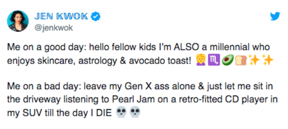Click the bread slice emoji
The height and width of the screenshot is (129, 288).
tap(241, 60)
